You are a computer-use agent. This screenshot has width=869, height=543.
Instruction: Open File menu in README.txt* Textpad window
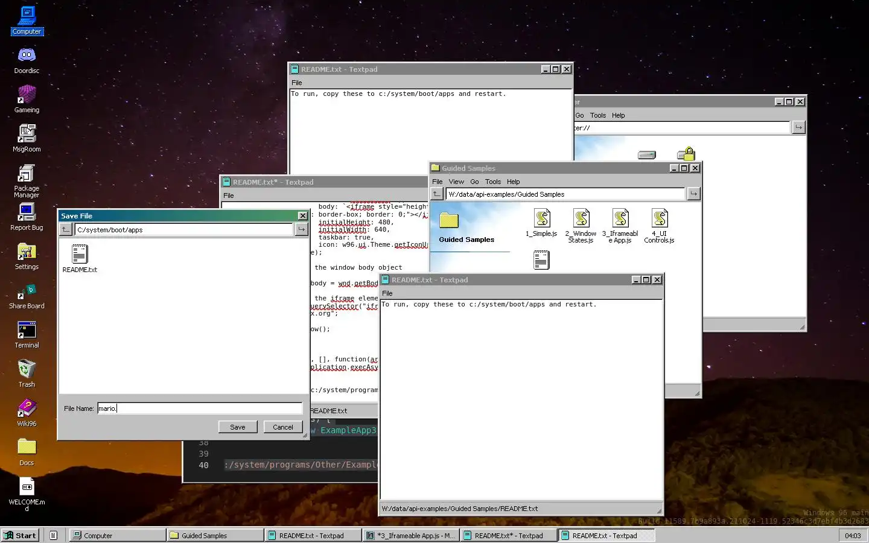229,195
